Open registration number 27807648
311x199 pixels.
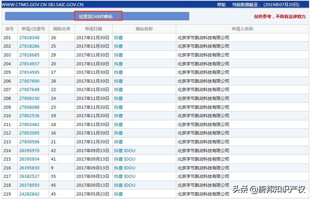point(29,90)
